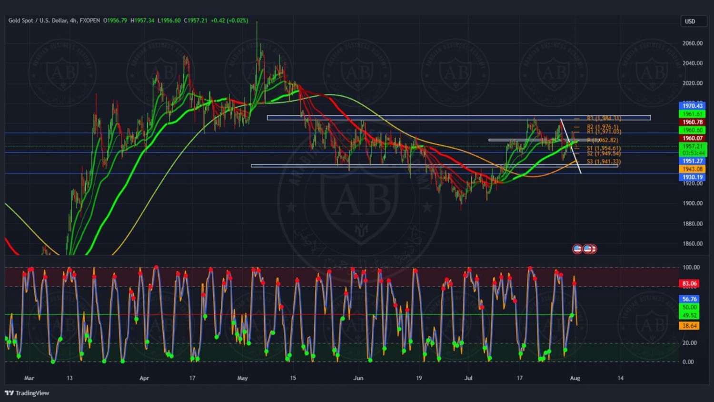Viewport: 714px width, 402px height.
Task: Select the 1960.78 dark red price label
Action: click(x=692, y=122)
